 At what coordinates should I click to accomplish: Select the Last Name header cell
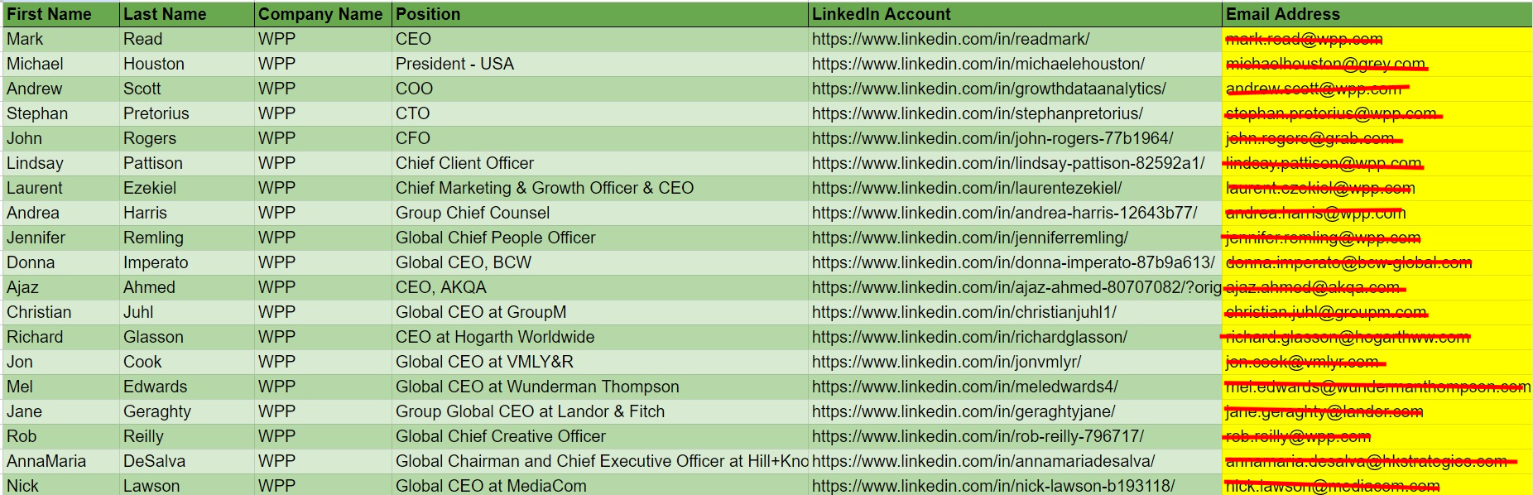click(x=165, y=14)
